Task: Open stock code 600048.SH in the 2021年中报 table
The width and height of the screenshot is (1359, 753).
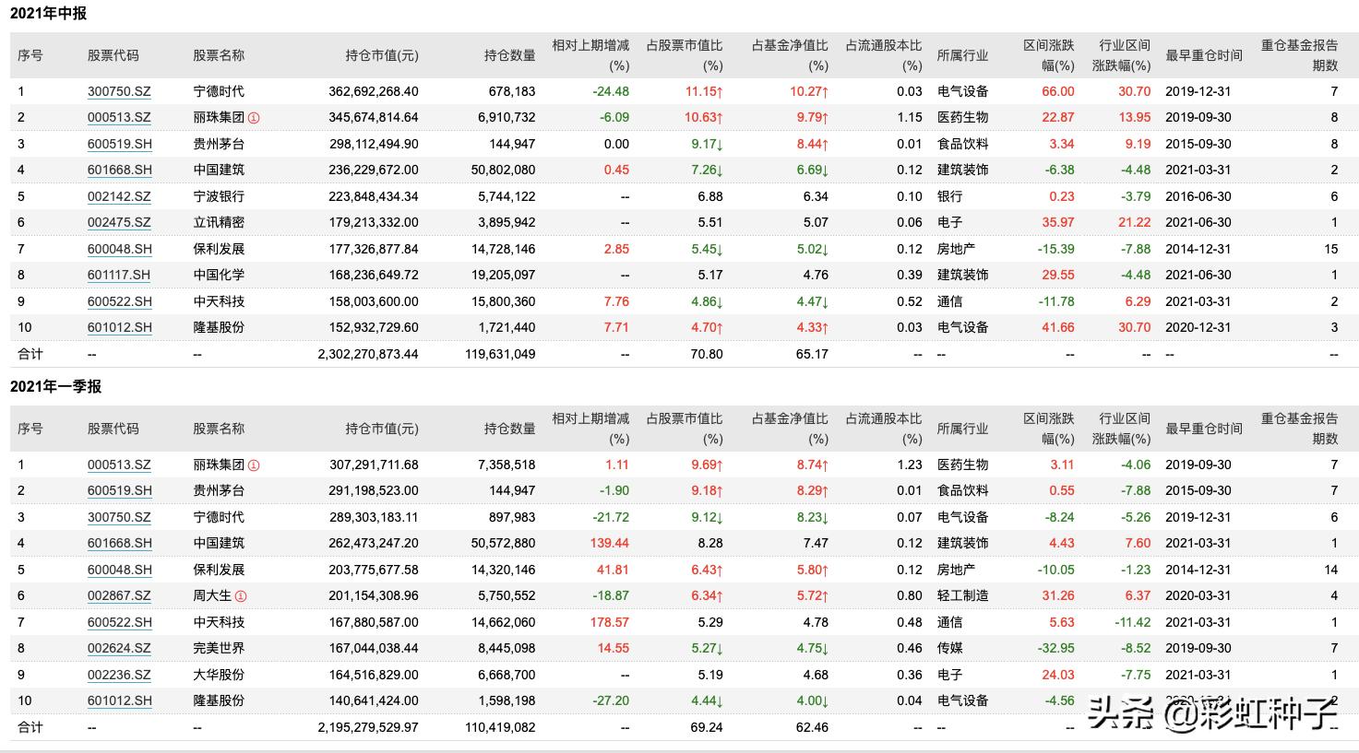Action: pyautogui.click(x=120, y=249)
